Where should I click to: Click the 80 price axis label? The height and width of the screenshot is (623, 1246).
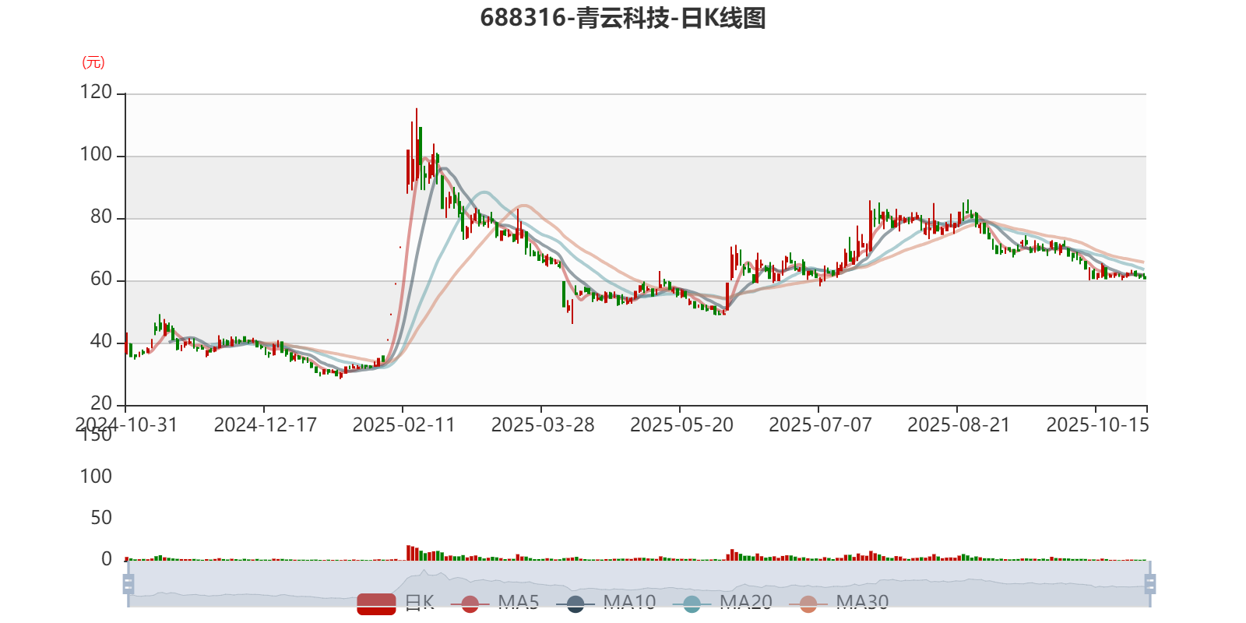tap(101, 216)
